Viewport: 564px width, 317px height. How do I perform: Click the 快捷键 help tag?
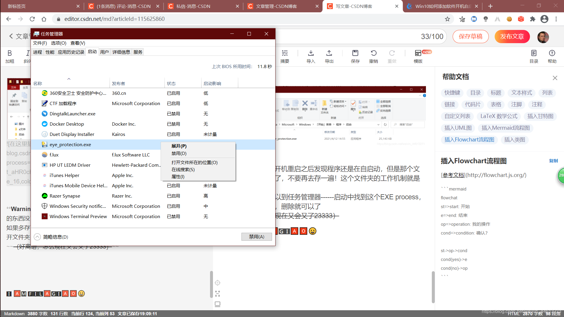tap(452, 93)
